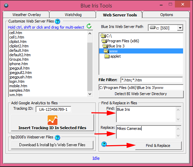Click the Tracking ID input field

pos(53,109)
